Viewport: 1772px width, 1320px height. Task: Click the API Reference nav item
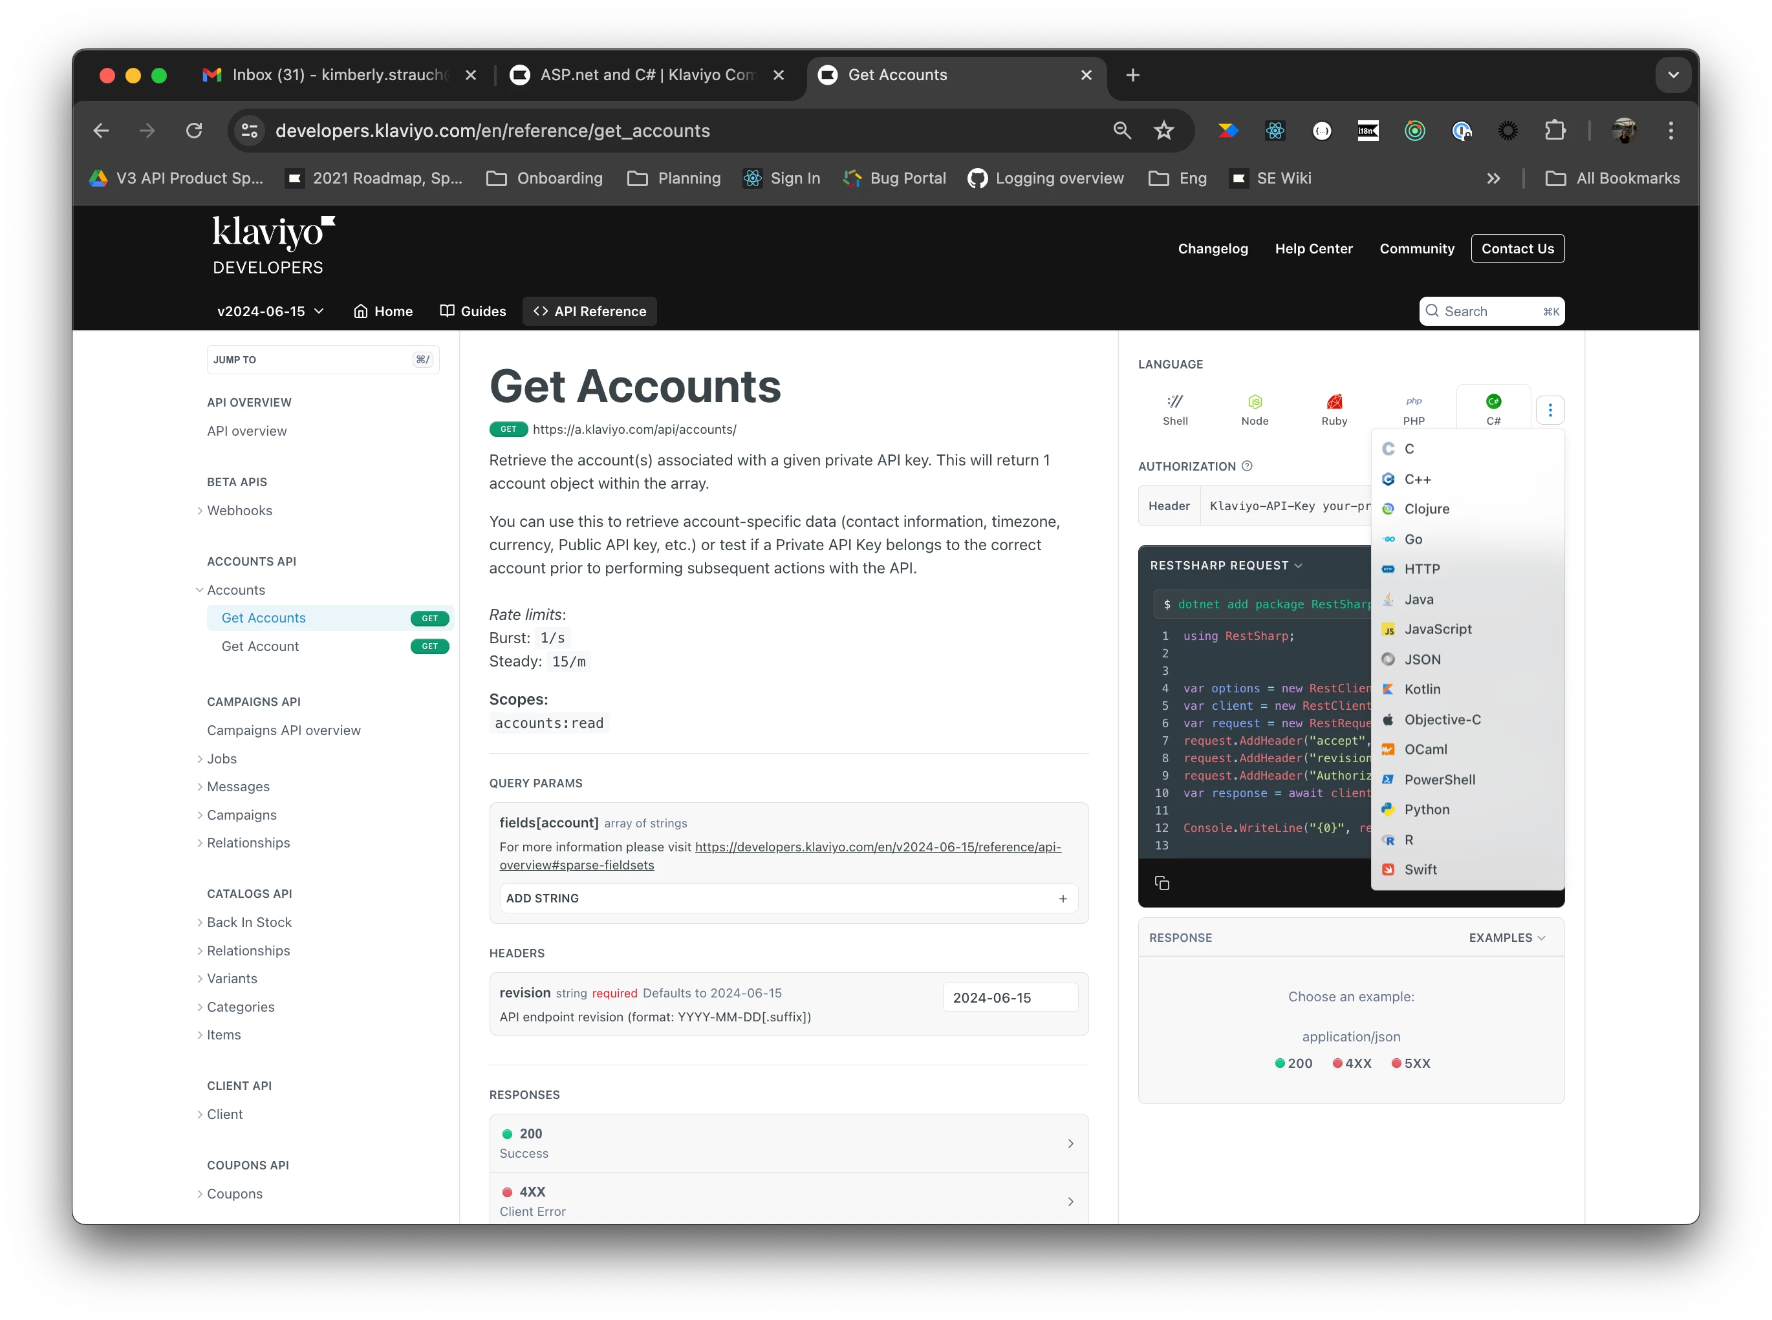pyautogui.click(x=590, y=311)
